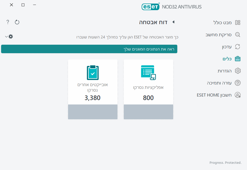Refresh the security report with circular arrow
This screenshot has width=247, height=170.
[x=17, y=22]
